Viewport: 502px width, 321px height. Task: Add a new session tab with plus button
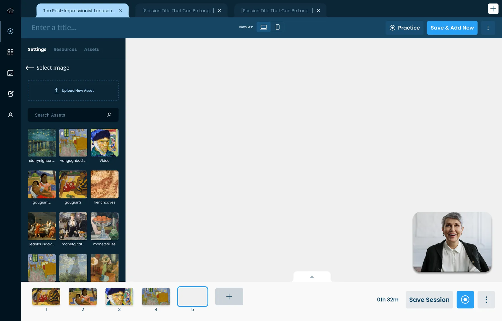[493, 9]
